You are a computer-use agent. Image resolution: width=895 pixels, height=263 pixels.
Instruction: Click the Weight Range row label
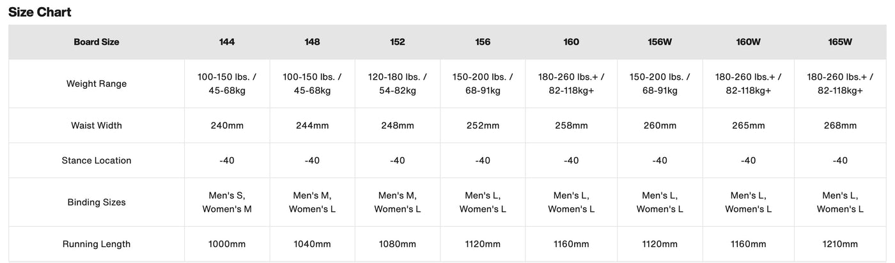[97, 84]
